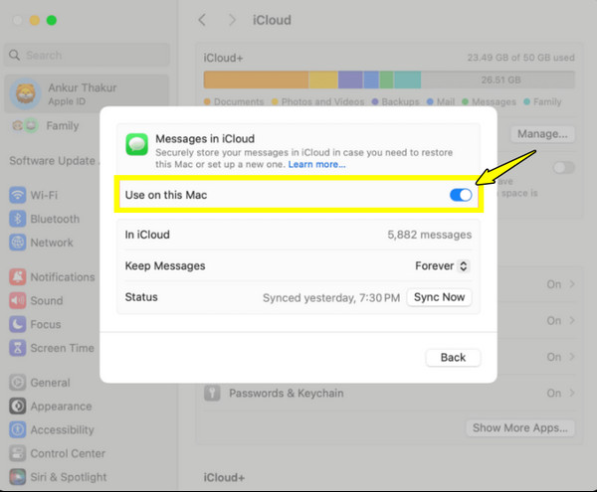Click the Passwords & Keychain label

click(x=287, y=394)
